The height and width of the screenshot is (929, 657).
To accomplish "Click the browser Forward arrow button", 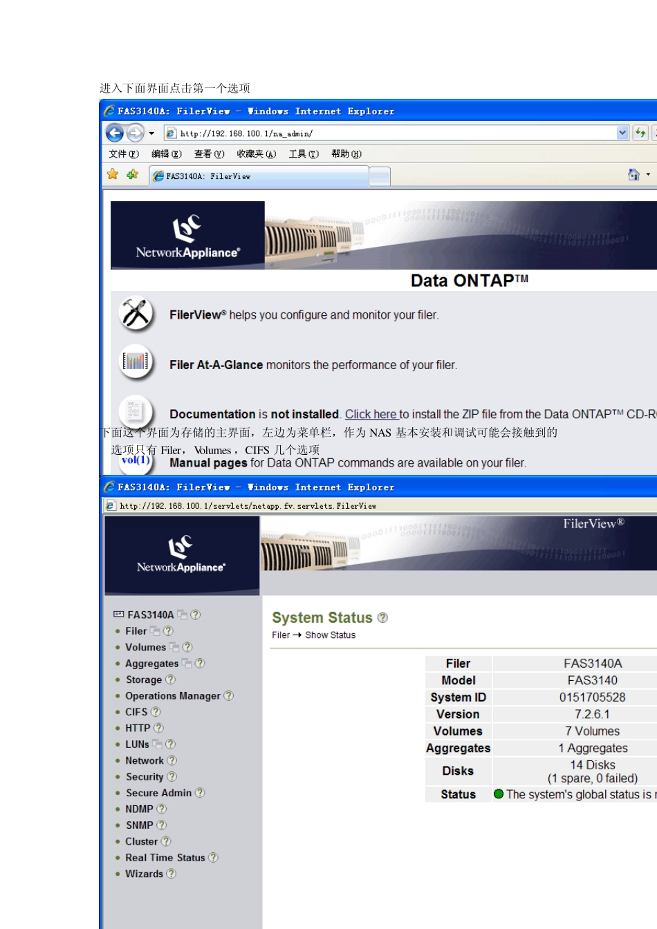I will pyautogui.click(x=136, y=133).
